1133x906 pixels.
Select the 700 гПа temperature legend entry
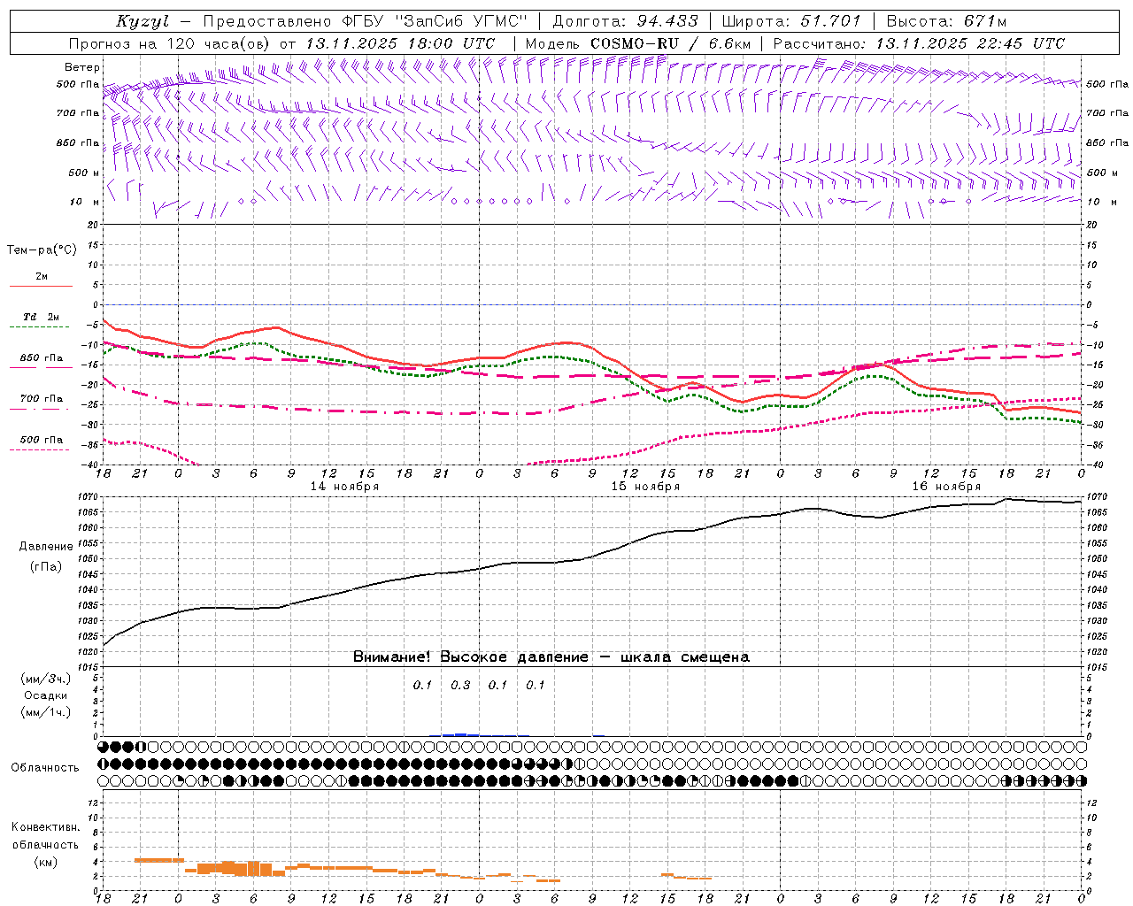point(42,399)
